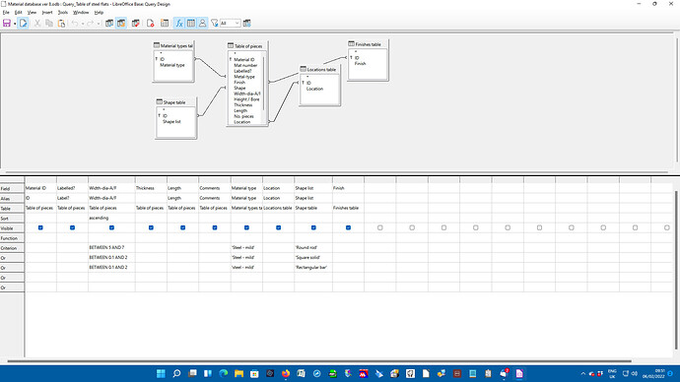Toggle Visible checkbox for Thickness column
This screenshot has width=680, height=382.
[x=151, y=227]
